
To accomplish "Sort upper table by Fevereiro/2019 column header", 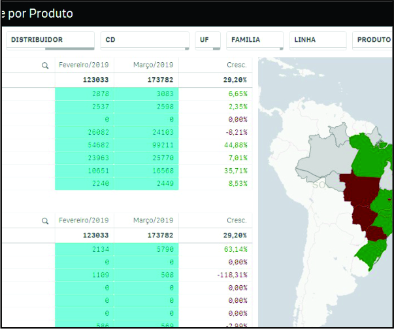I will pyautogui.click(x=84, y=65).
